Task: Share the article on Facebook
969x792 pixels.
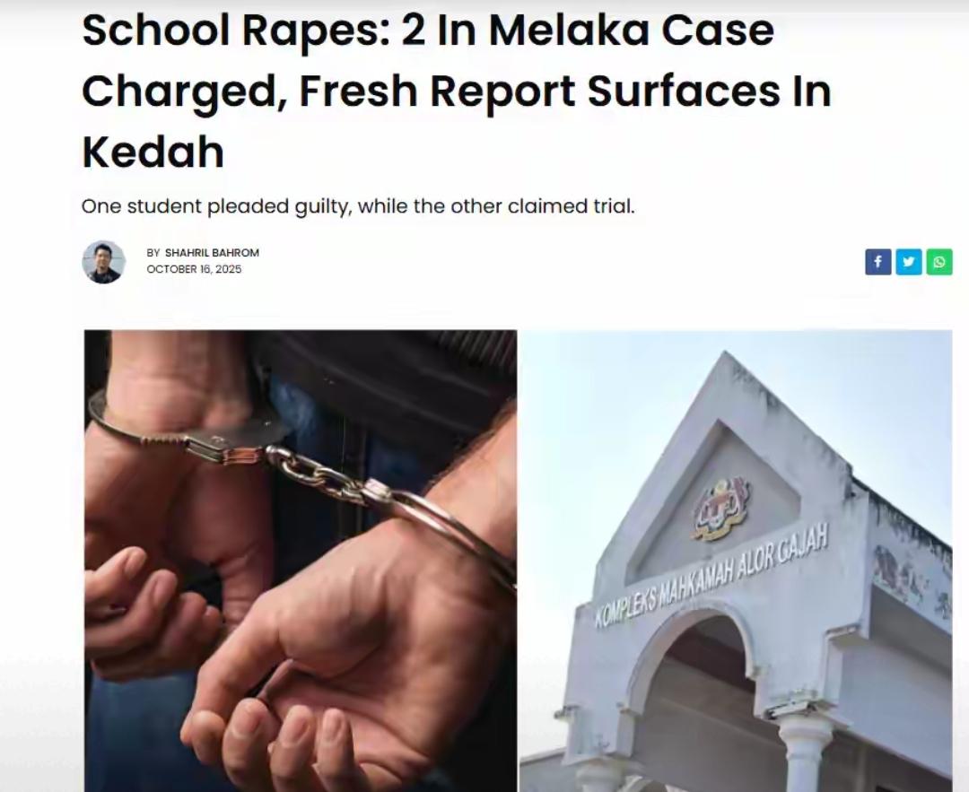Action: [x=877, y=262]
